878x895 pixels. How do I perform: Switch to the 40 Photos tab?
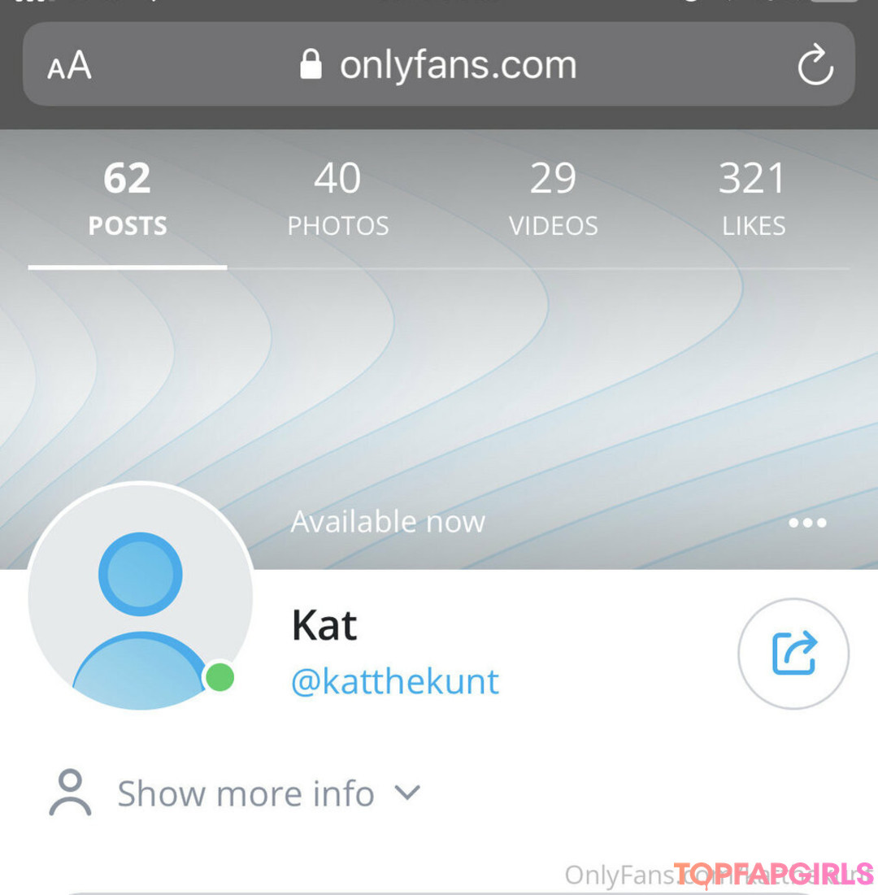pyautogui.click(x=337, y=198)
